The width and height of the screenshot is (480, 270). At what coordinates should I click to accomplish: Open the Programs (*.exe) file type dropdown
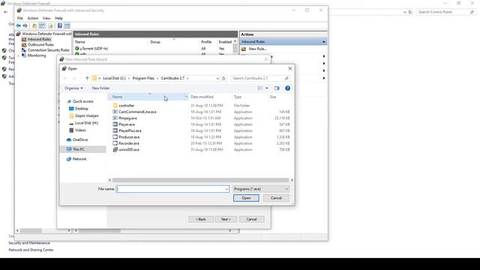pos(261,189)
